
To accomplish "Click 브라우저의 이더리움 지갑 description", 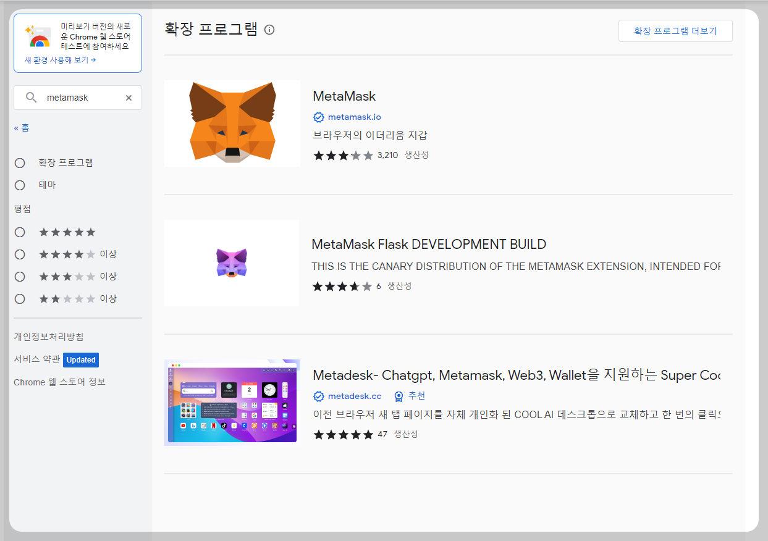I will pyautogui.click(x=370, y=135).
